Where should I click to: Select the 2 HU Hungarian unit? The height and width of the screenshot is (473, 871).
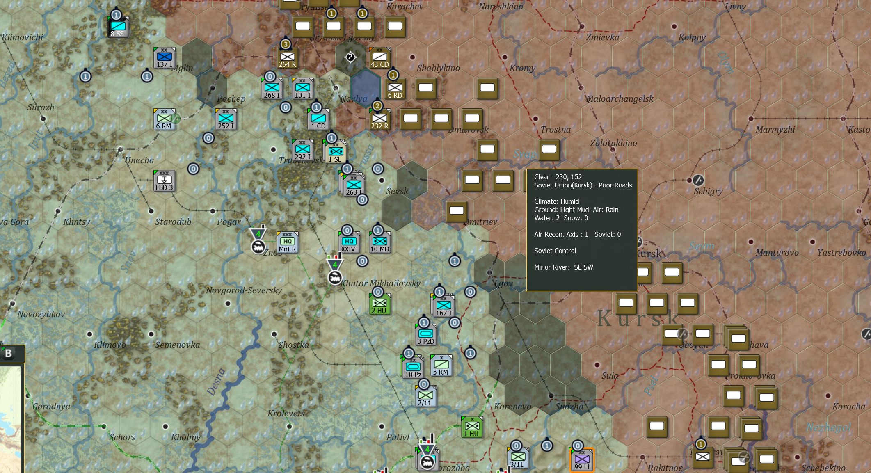[x=379, y=304]
